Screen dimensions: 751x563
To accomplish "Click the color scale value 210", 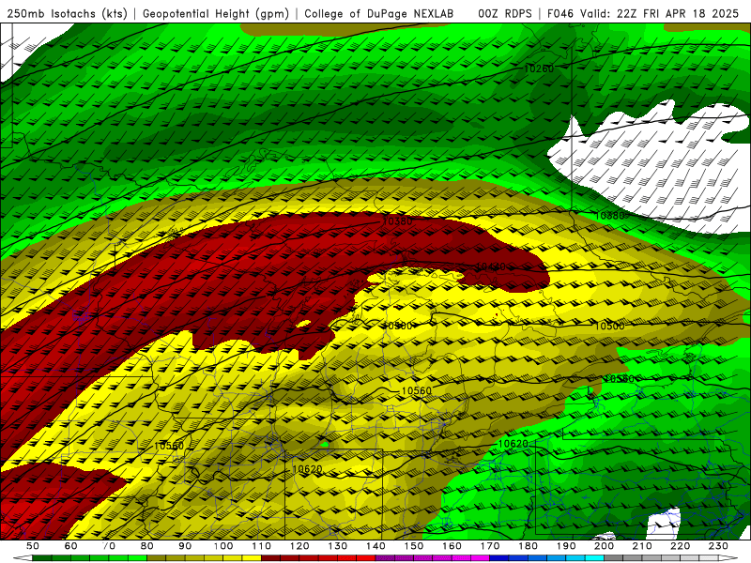I will pos(642,546).
